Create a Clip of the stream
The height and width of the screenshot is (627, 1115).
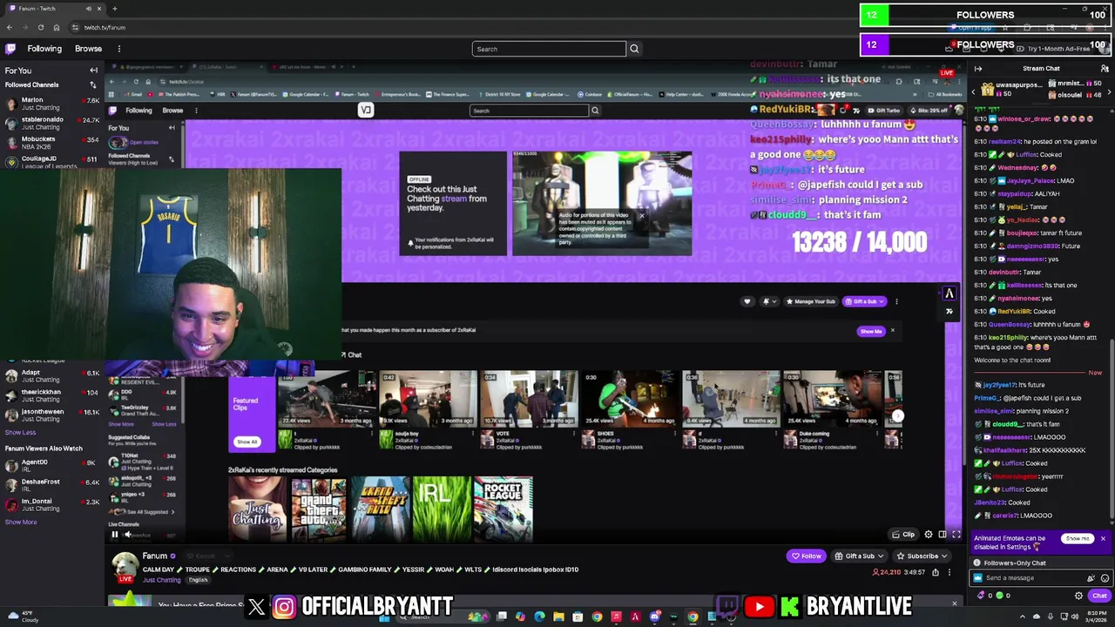tap(903, 535)
